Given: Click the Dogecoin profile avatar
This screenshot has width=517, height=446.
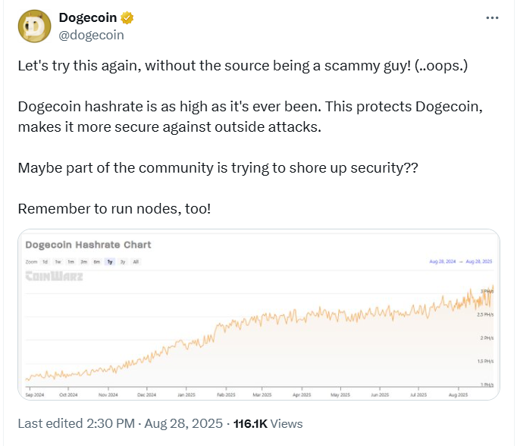Looking at the screenshot, I should click(35, 27).
